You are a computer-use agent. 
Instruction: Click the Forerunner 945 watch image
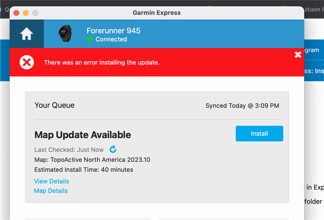click(x=65, y=33)
